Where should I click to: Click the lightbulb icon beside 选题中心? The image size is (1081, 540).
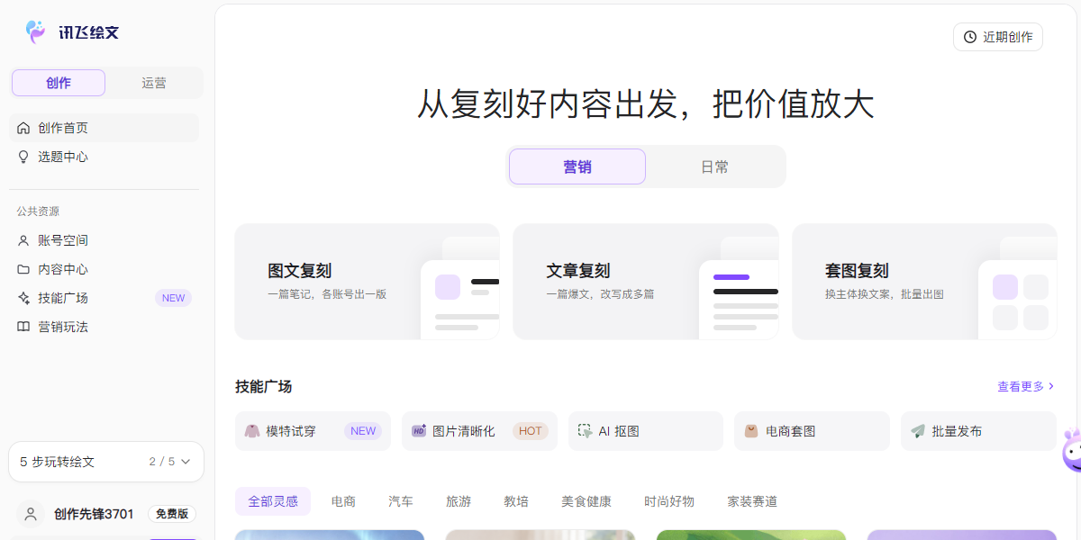tap(23, 157)
